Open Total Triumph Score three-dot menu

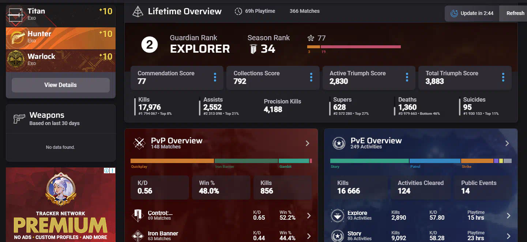(503, 77)
